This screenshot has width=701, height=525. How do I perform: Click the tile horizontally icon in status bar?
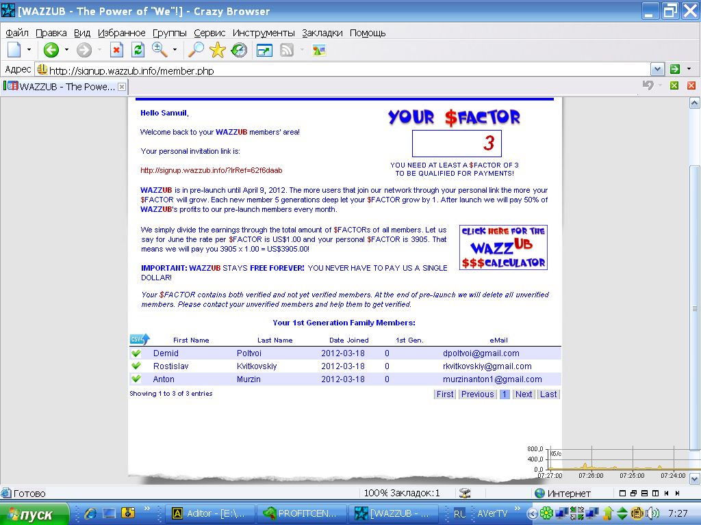pyautogui.click(x=644, y=493)
